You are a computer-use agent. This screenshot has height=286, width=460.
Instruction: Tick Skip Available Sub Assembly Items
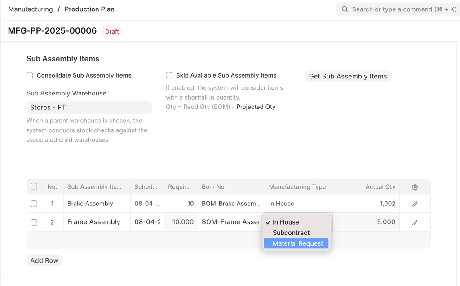pyautogui.click(x=169, y=75)
